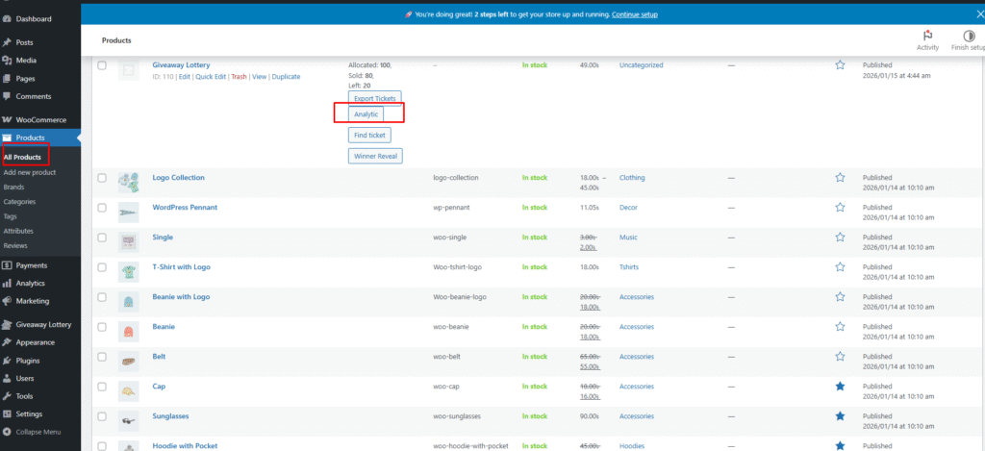985x451 pixels.
Task: Unfeature Sunglasses using the filled star
Action: [840, 416]
